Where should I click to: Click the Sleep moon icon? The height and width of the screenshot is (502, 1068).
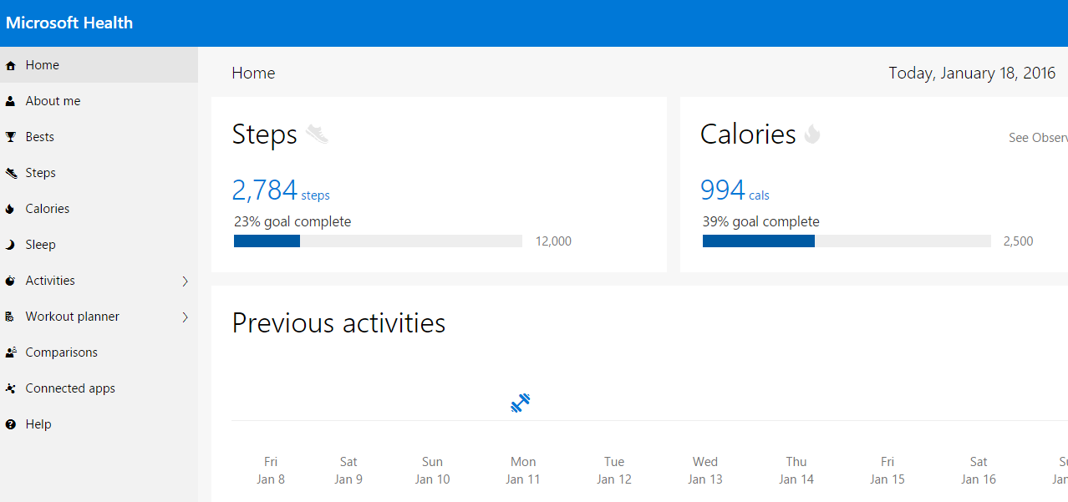tap(11, 245)
